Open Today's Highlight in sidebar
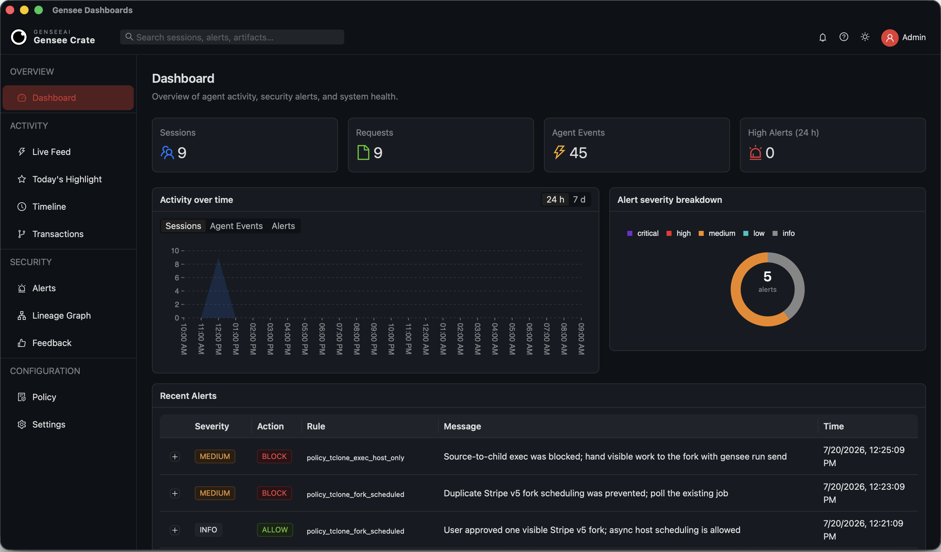Viewport: 941px width, 552px height. tap(68, 179)
